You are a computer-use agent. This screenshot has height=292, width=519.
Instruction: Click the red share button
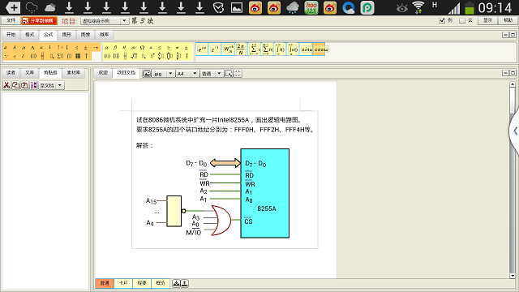[40, 20]
